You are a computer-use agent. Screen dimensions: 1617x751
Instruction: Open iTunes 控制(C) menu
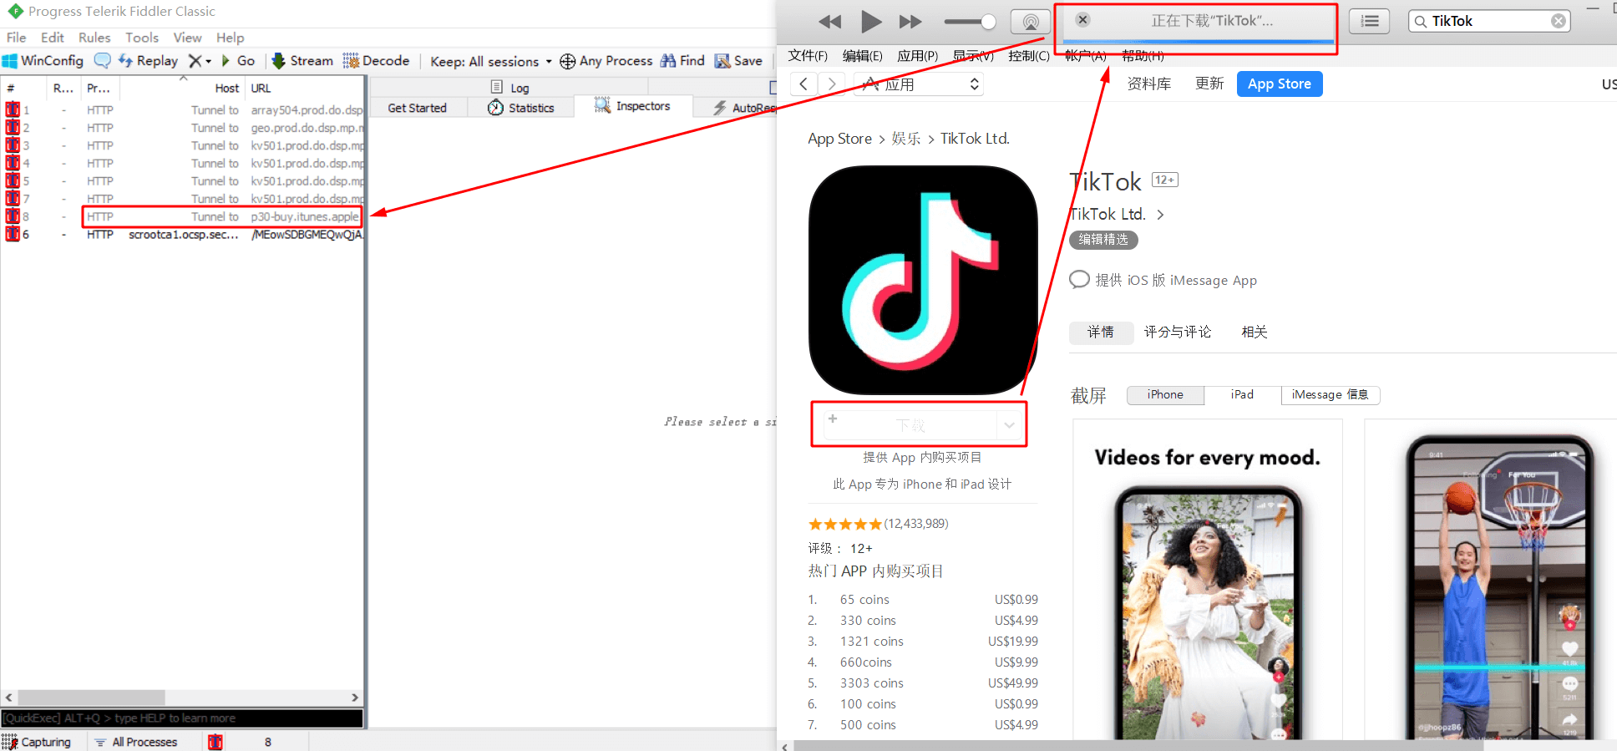[x=1029, y=56]
